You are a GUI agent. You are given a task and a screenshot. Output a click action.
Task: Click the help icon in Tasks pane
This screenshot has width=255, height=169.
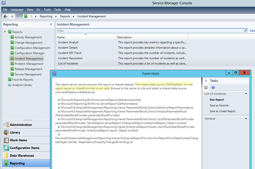(213, 87)
